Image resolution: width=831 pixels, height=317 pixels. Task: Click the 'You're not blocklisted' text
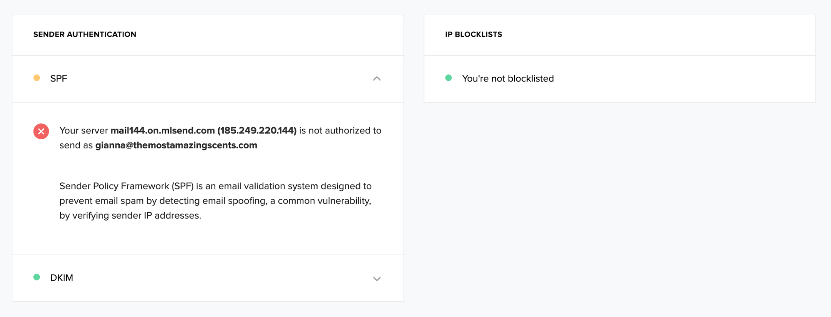coord(508,79)
